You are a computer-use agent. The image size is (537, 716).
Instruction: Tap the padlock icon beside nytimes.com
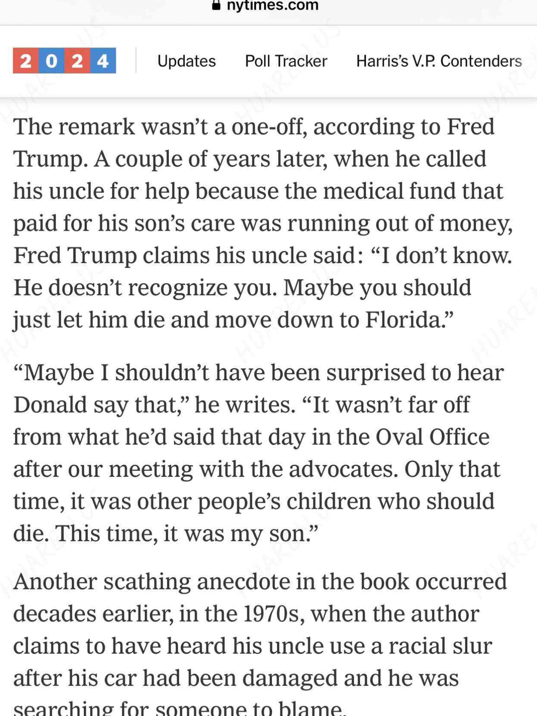216,5
